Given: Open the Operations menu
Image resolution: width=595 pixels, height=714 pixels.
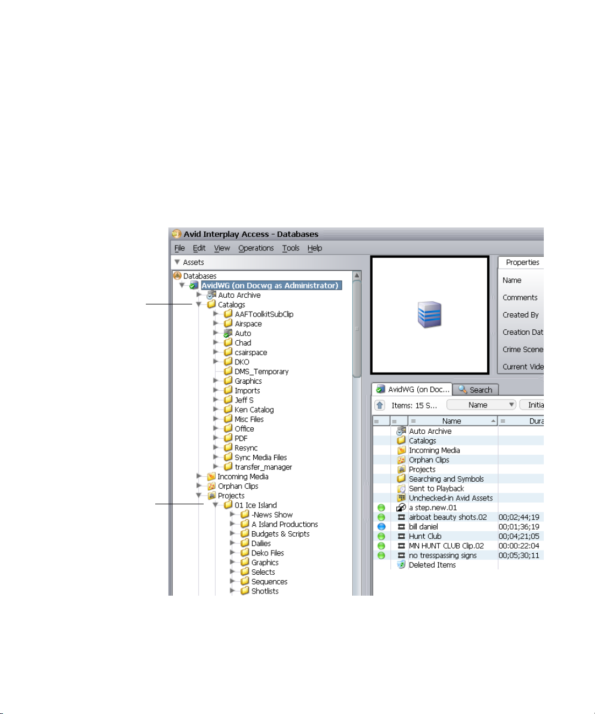Looking at the screenshot, I should tap(256, 248).
